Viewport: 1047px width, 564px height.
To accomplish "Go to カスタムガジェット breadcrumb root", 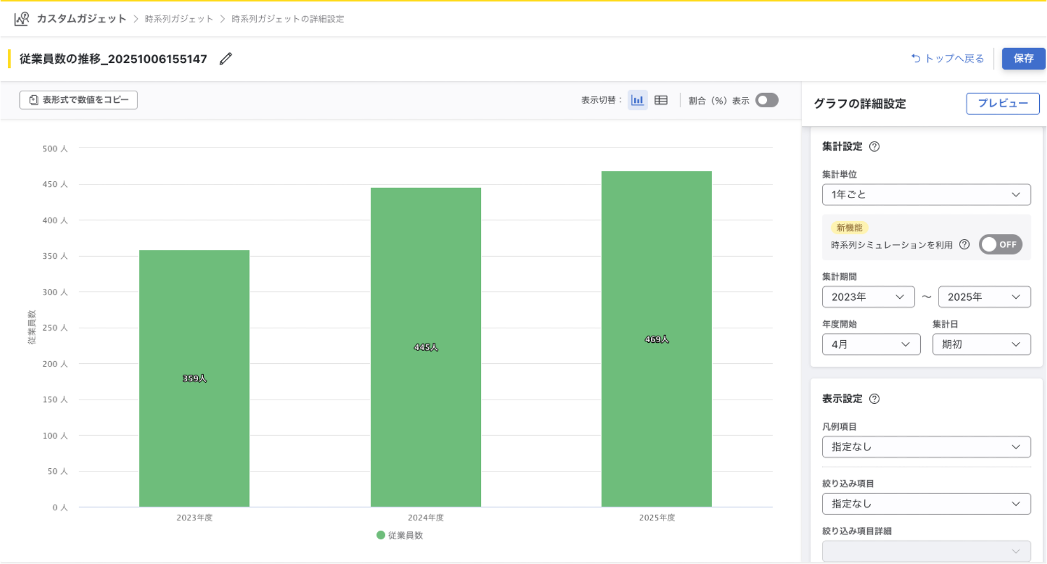I will [x=81, y=19].
